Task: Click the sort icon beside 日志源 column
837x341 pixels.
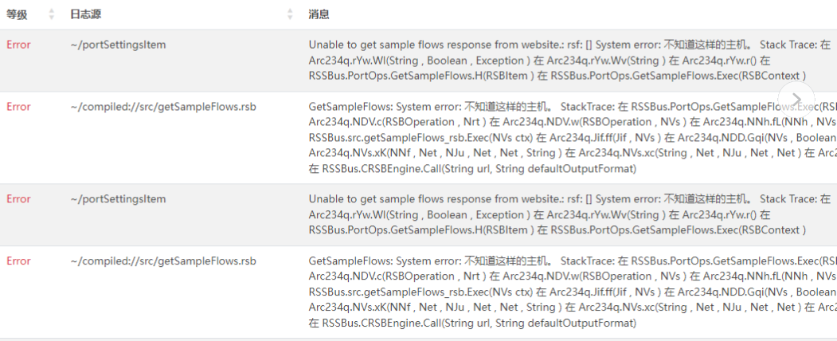Action: (290, 14)
